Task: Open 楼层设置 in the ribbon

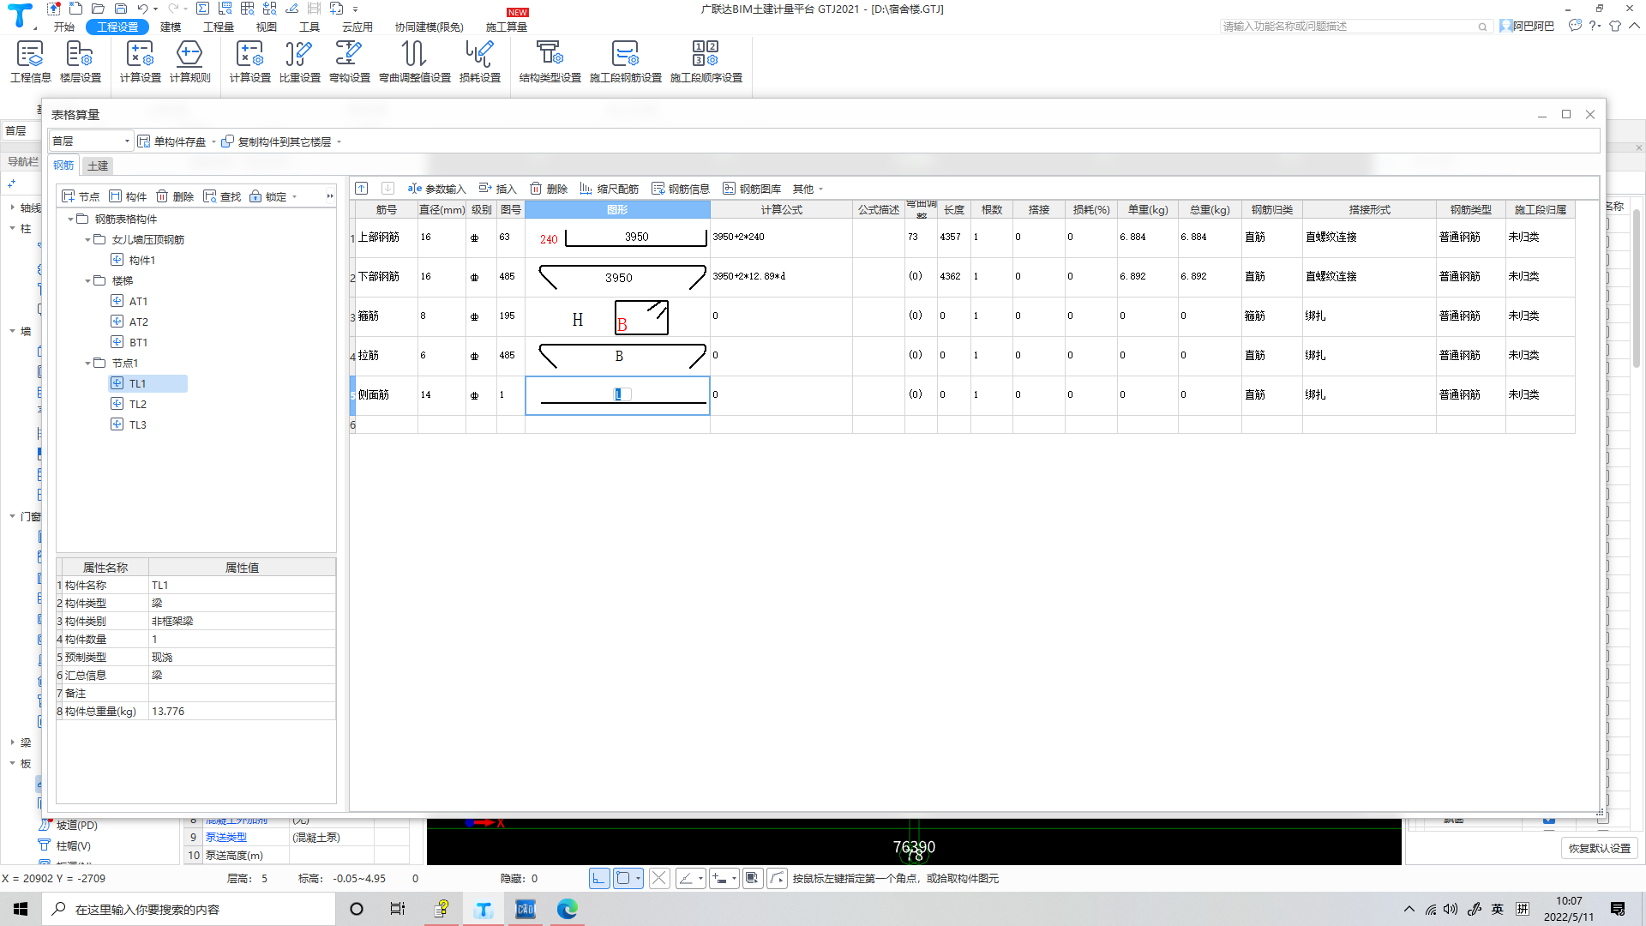Action: (x=81, y=62)
